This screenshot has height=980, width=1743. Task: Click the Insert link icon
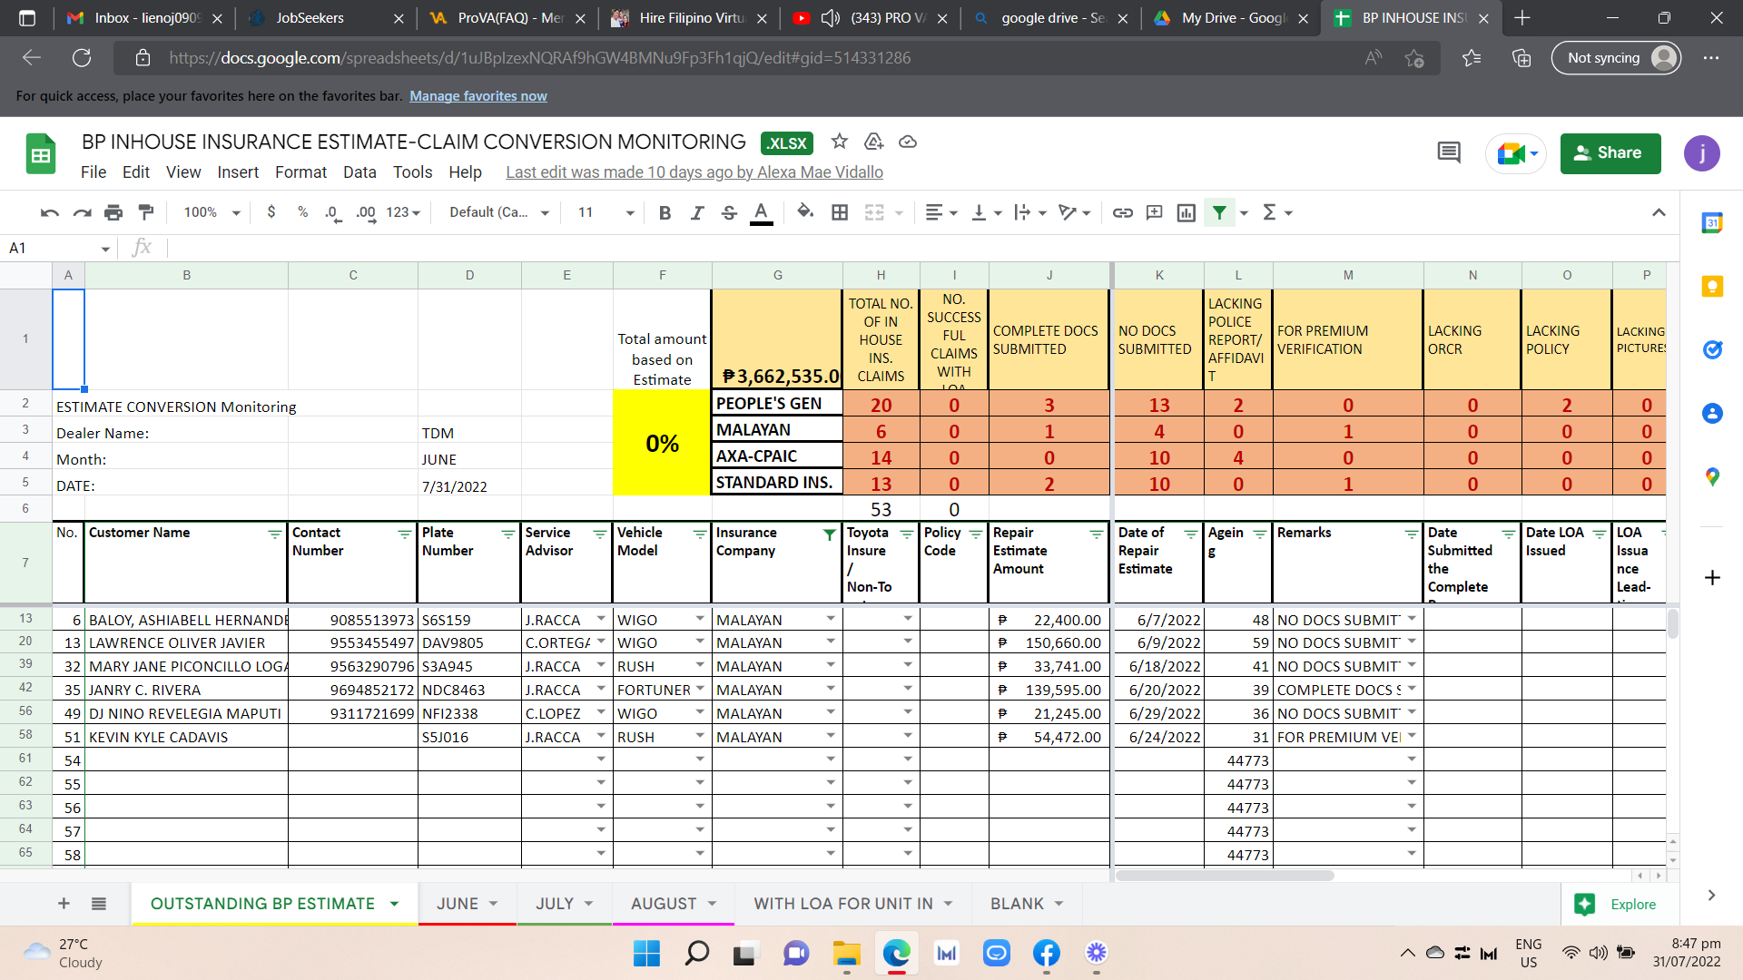[1123, 212]
